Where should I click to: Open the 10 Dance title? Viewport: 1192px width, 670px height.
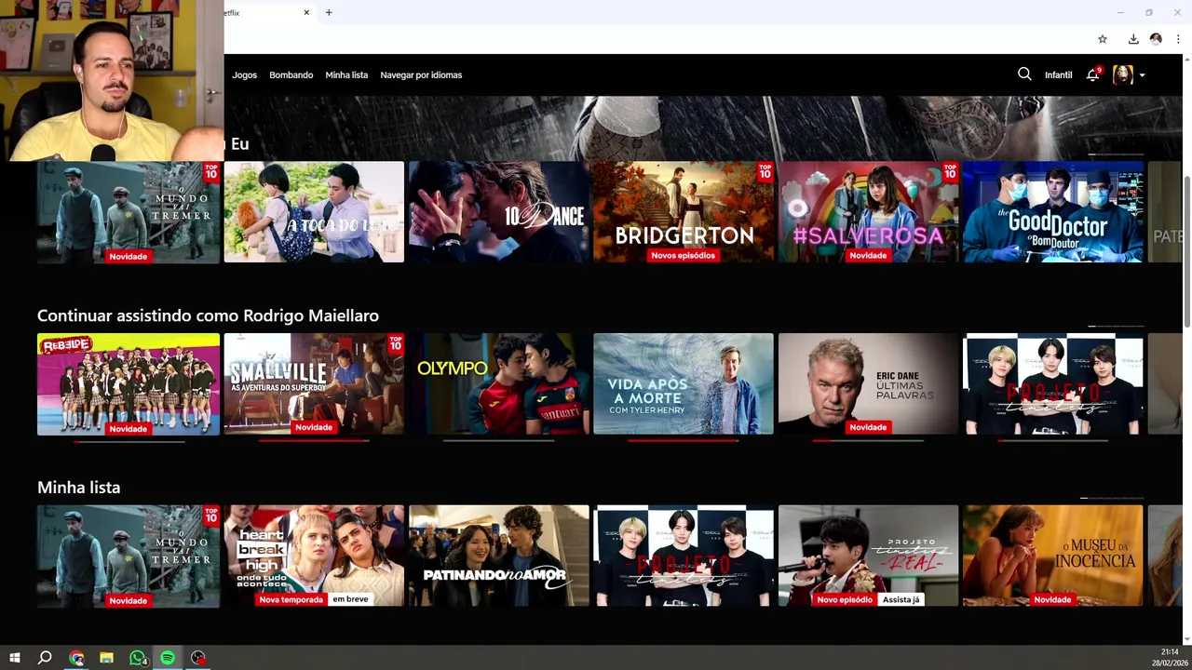tap(499, 212)
